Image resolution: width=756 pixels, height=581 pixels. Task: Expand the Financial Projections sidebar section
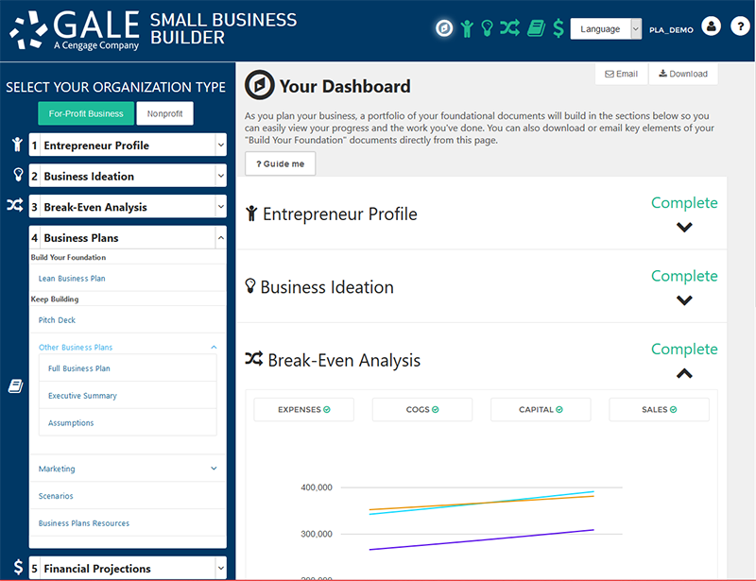(x=128, y=569)
